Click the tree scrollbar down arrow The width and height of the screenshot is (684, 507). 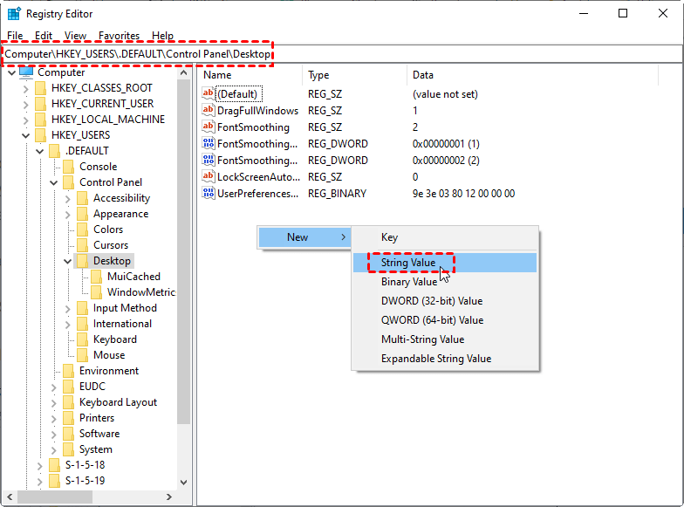183,483
